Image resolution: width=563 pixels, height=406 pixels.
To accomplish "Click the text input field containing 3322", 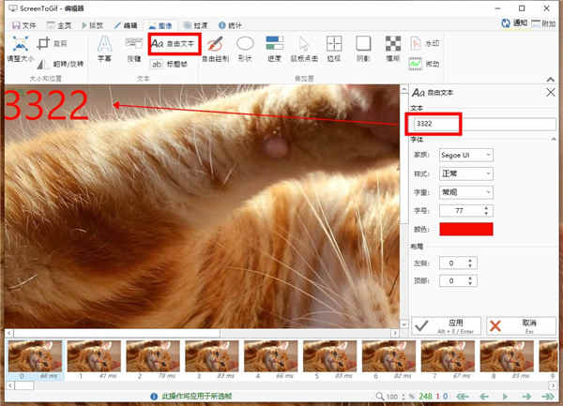I will click(x=485, y=124).
